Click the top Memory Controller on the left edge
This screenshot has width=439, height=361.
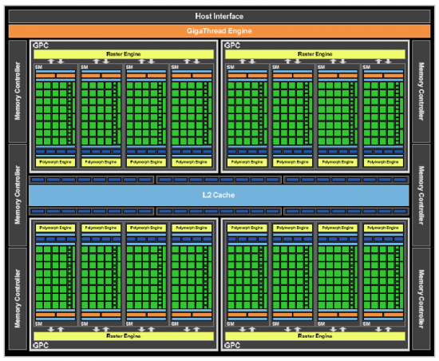tap(18, 91)
